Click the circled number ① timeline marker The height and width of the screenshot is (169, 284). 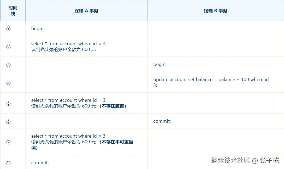9,29
